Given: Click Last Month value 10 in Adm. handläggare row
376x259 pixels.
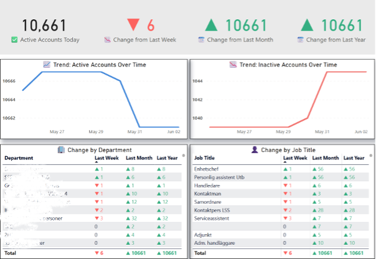Looking at the screenshot, I should pos(318,243).
